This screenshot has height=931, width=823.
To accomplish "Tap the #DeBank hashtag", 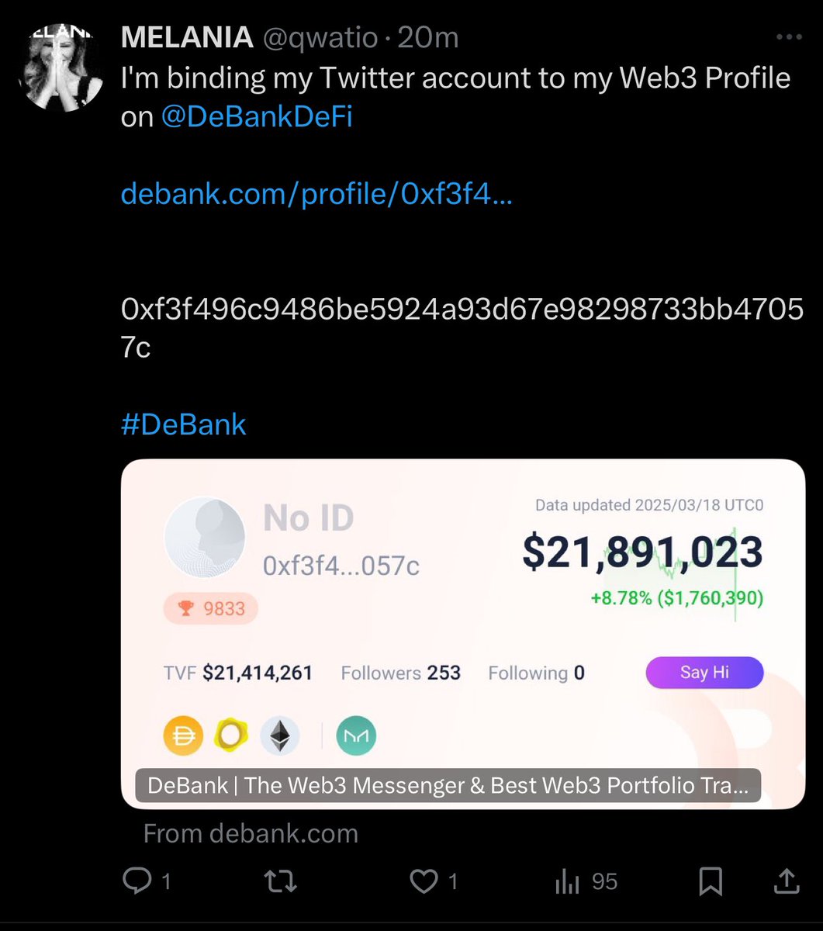I will [184, 424].
